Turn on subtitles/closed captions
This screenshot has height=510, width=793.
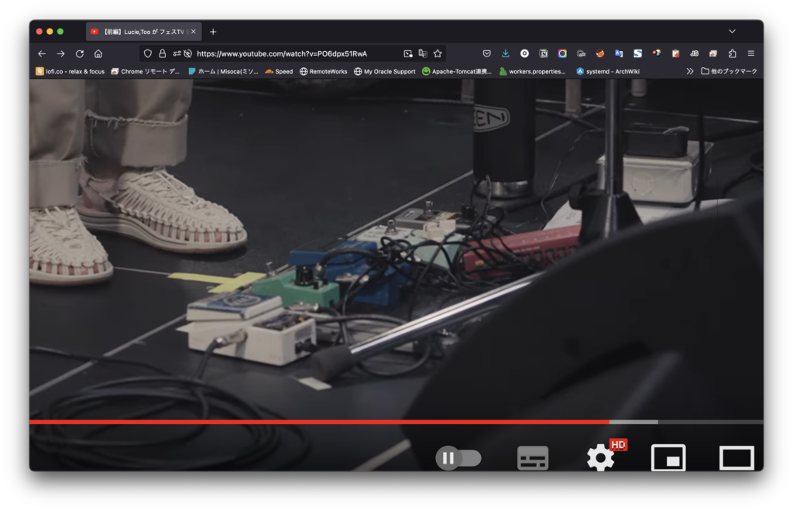pyautogui.click(x=533, y=458)
